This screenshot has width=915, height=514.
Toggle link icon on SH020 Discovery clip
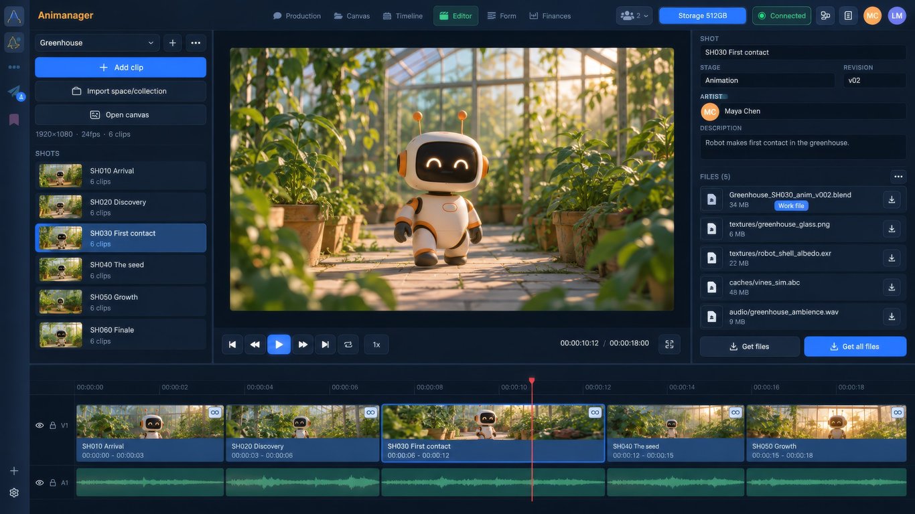[x=370, y=412]
